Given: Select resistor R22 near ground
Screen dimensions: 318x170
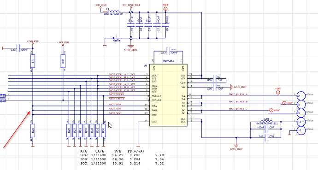Looking at the screenshot, I should pyautogui.click(x=33, y=130).
